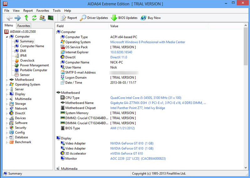The image size is (250, 178).
Task: Expand the Storage tree node
Action: pyautogui.click(x=7, y=104)
